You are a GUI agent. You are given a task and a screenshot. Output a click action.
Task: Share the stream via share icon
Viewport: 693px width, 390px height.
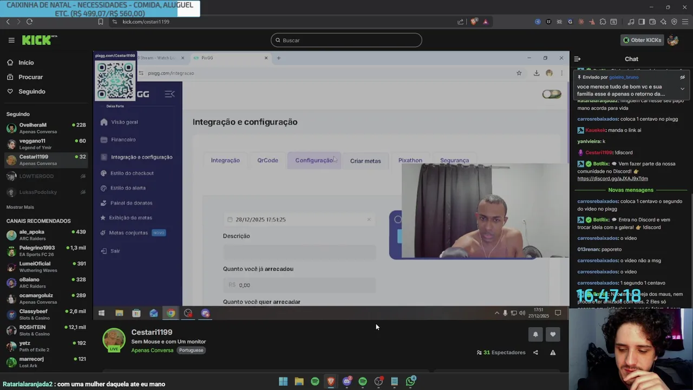(x=535, y=353)
